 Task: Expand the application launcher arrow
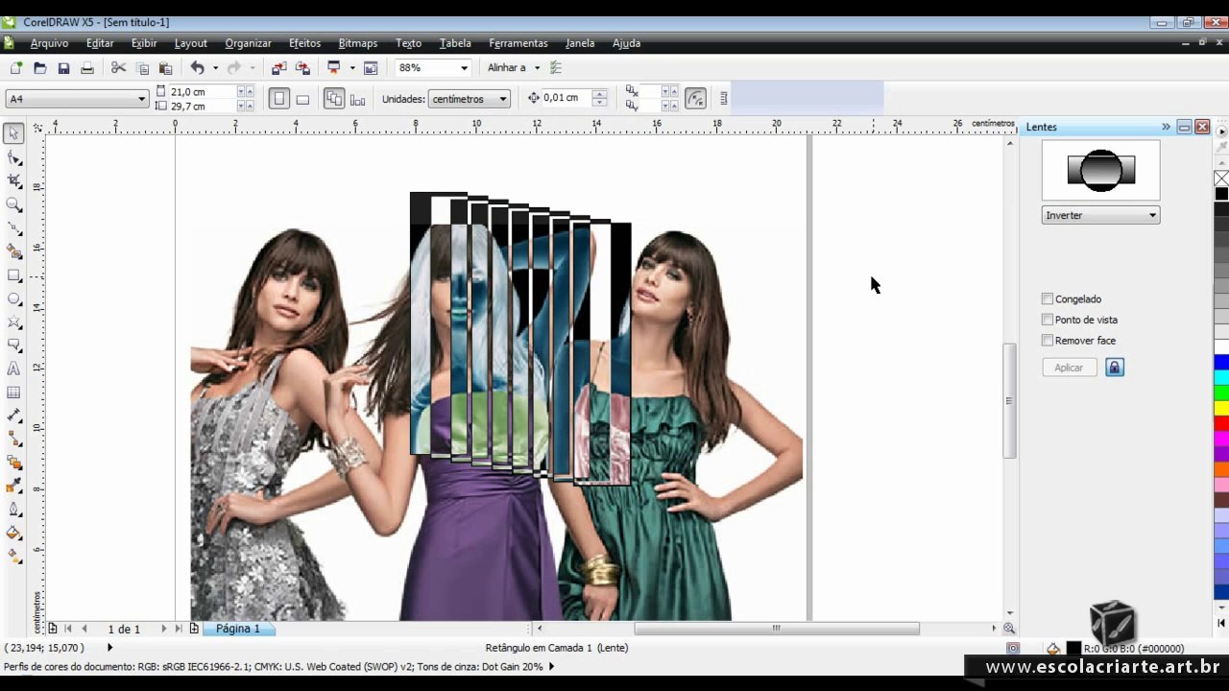click(x=352, y=68)
